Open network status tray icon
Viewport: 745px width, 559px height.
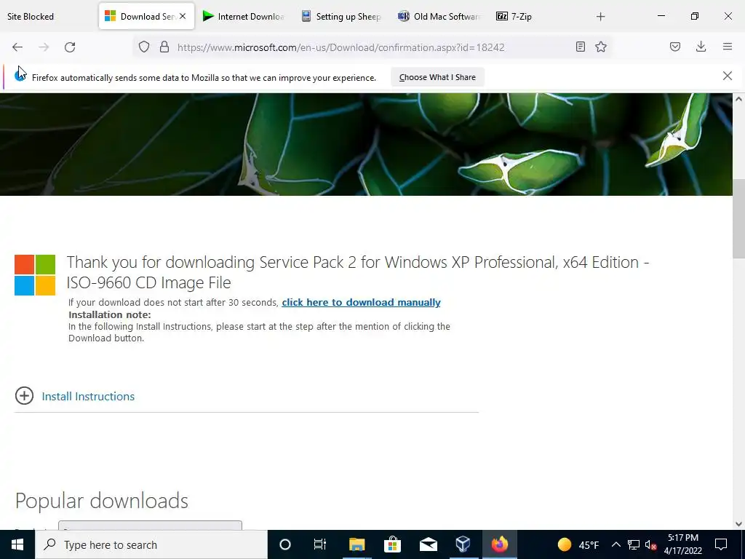(x=634, y=544)
